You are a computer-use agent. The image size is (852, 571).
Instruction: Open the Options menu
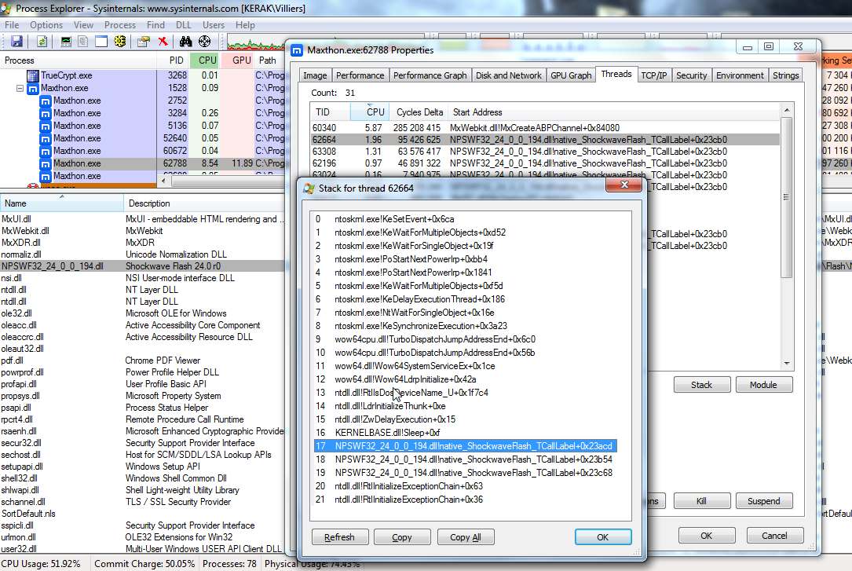coord(46,25)
